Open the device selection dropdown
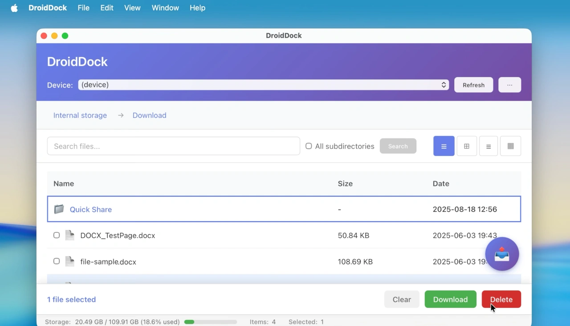 (263, 85)
